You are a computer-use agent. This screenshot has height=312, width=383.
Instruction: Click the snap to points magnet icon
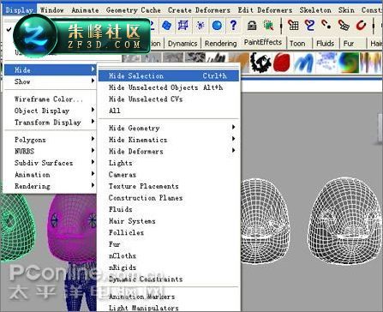(x=326, y=25)
